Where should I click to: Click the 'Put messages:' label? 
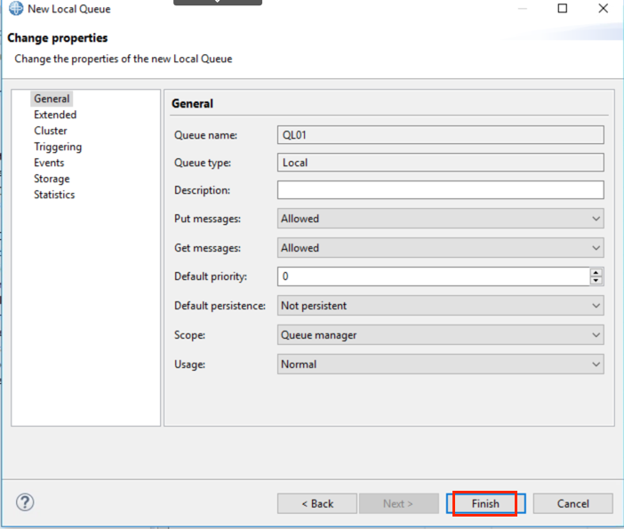[x=207, y=219]
